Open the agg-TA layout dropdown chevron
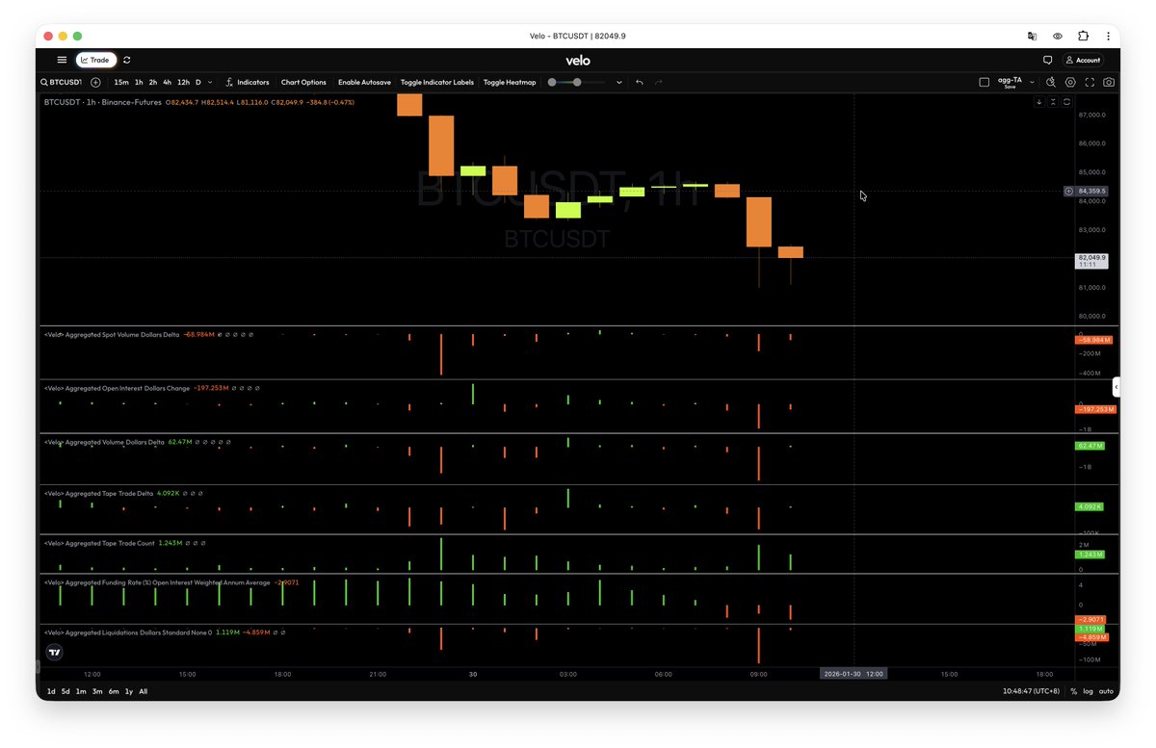The height and width of the screenshot is (748, 1156). pos(1032,83)
